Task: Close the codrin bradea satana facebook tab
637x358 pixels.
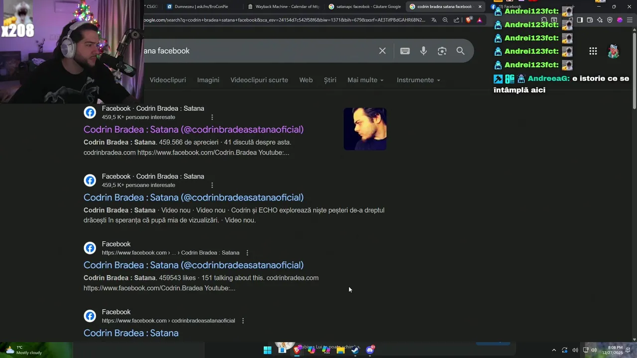Action: (x=480, y=6)
